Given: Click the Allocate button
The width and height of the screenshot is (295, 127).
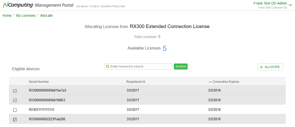Looking at the screenshot, I should coord(270,67).
